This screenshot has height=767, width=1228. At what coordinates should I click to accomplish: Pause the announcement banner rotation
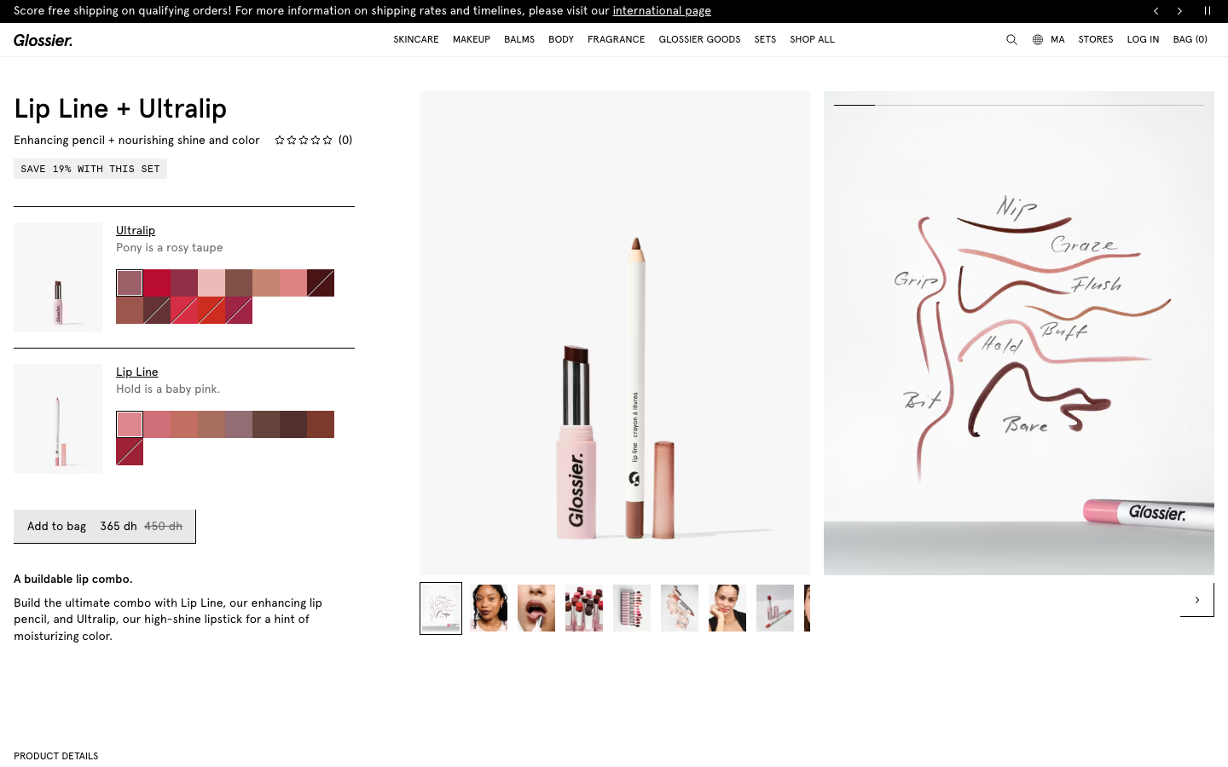click(x=1208, y=11)
